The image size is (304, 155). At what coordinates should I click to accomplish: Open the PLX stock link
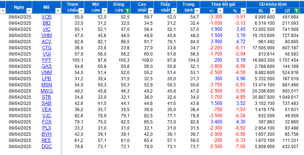pos(47,128)
